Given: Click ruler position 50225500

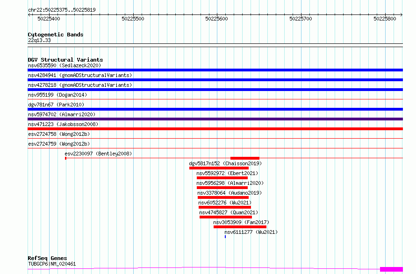Looking at the screenshot, I should pyautogui.click(x=133, y=19).
